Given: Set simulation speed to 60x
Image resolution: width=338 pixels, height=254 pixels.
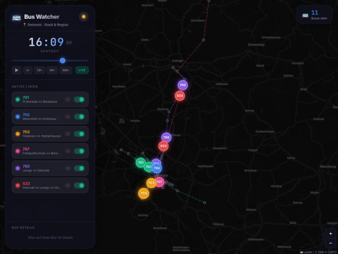Looking at the screenshot, I should (x=52, y=70).
